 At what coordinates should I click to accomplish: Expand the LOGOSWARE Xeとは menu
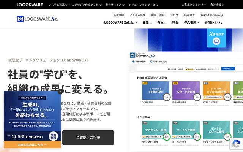click(x=121, y=22)
